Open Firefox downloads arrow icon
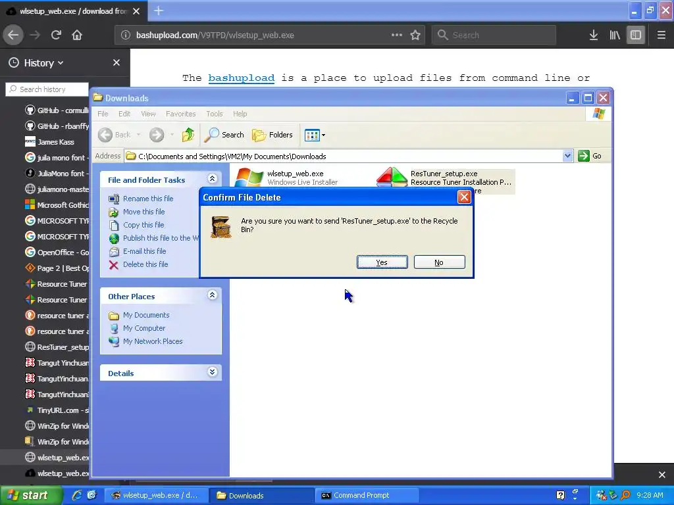 tap(594, 36)
